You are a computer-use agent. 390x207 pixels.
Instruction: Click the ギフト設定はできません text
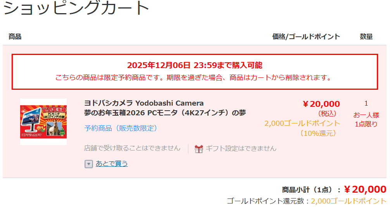(241, 149)
